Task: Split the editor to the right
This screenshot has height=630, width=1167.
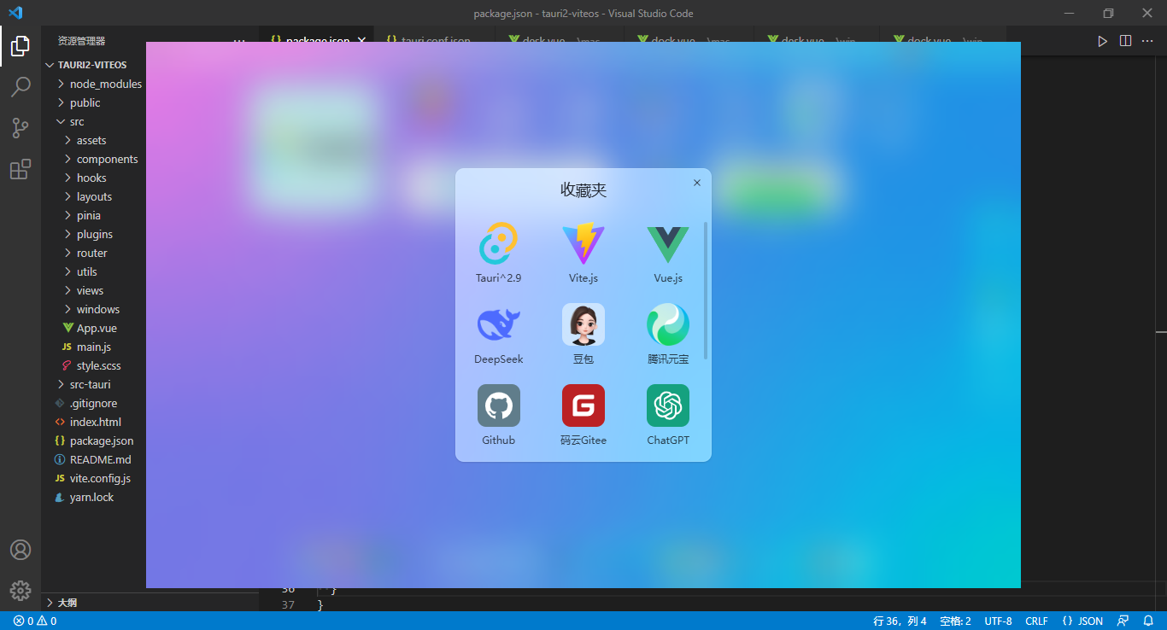Action: pos(1125,41)
